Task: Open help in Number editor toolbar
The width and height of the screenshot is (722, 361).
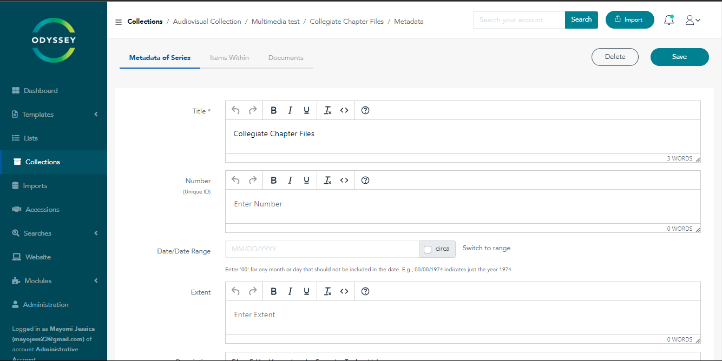Action: click(365, 180)
